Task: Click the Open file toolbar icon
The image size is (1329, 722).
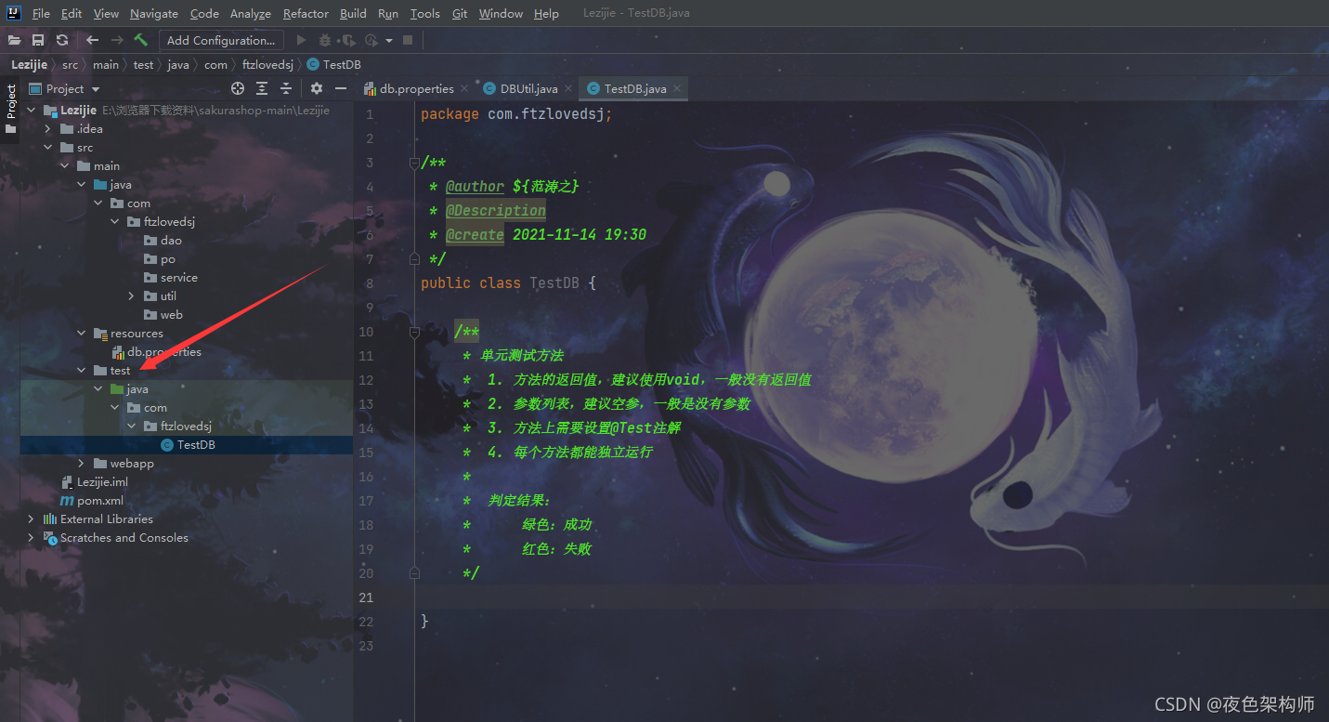Action: [14, 40]
